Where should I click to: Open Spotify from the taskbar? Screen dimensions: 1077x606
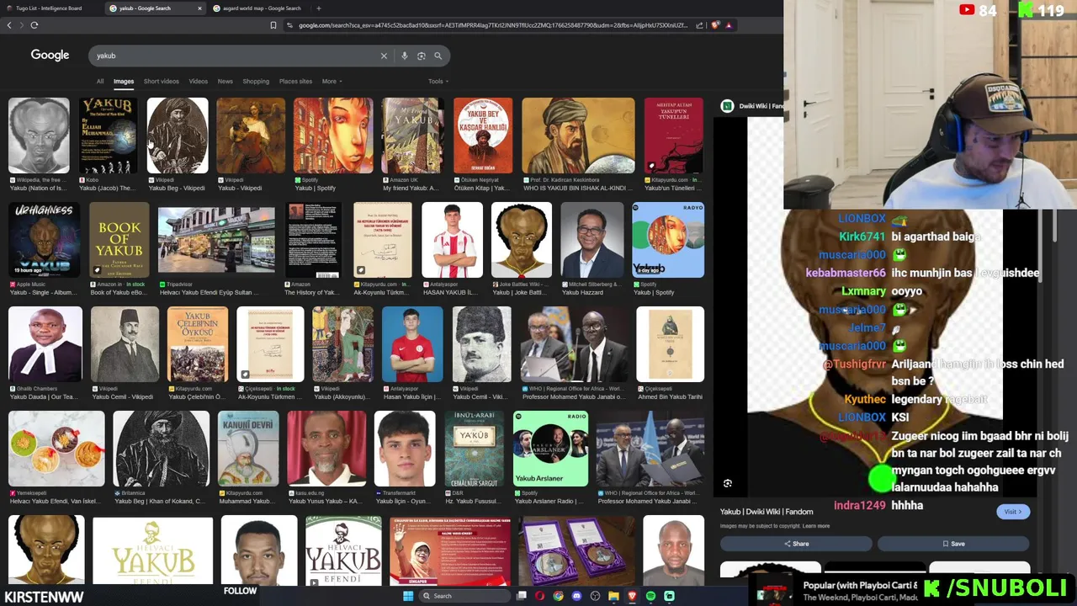click(x=650, y=596)
